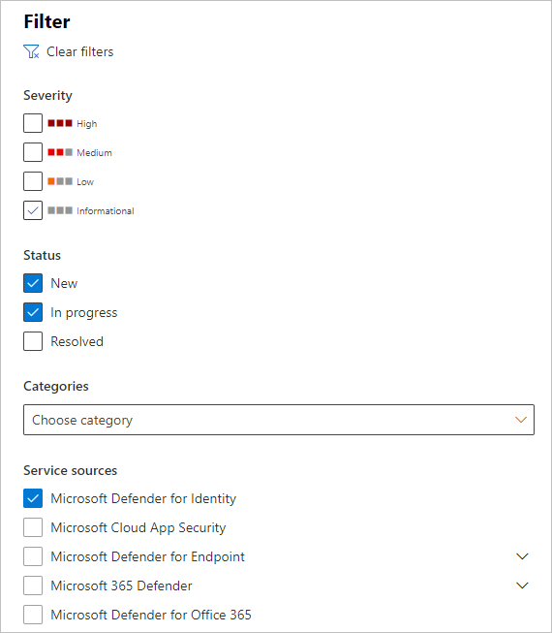Click the Medium severity bars icon
The height and width of the screenshot is (633, 552).
coord(60,152)
